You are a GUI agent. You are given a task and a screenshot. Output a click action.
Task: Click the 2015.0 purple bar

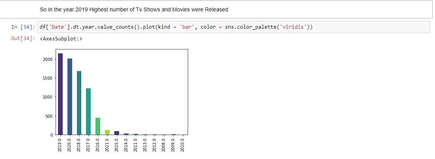[x=116, y=133]
